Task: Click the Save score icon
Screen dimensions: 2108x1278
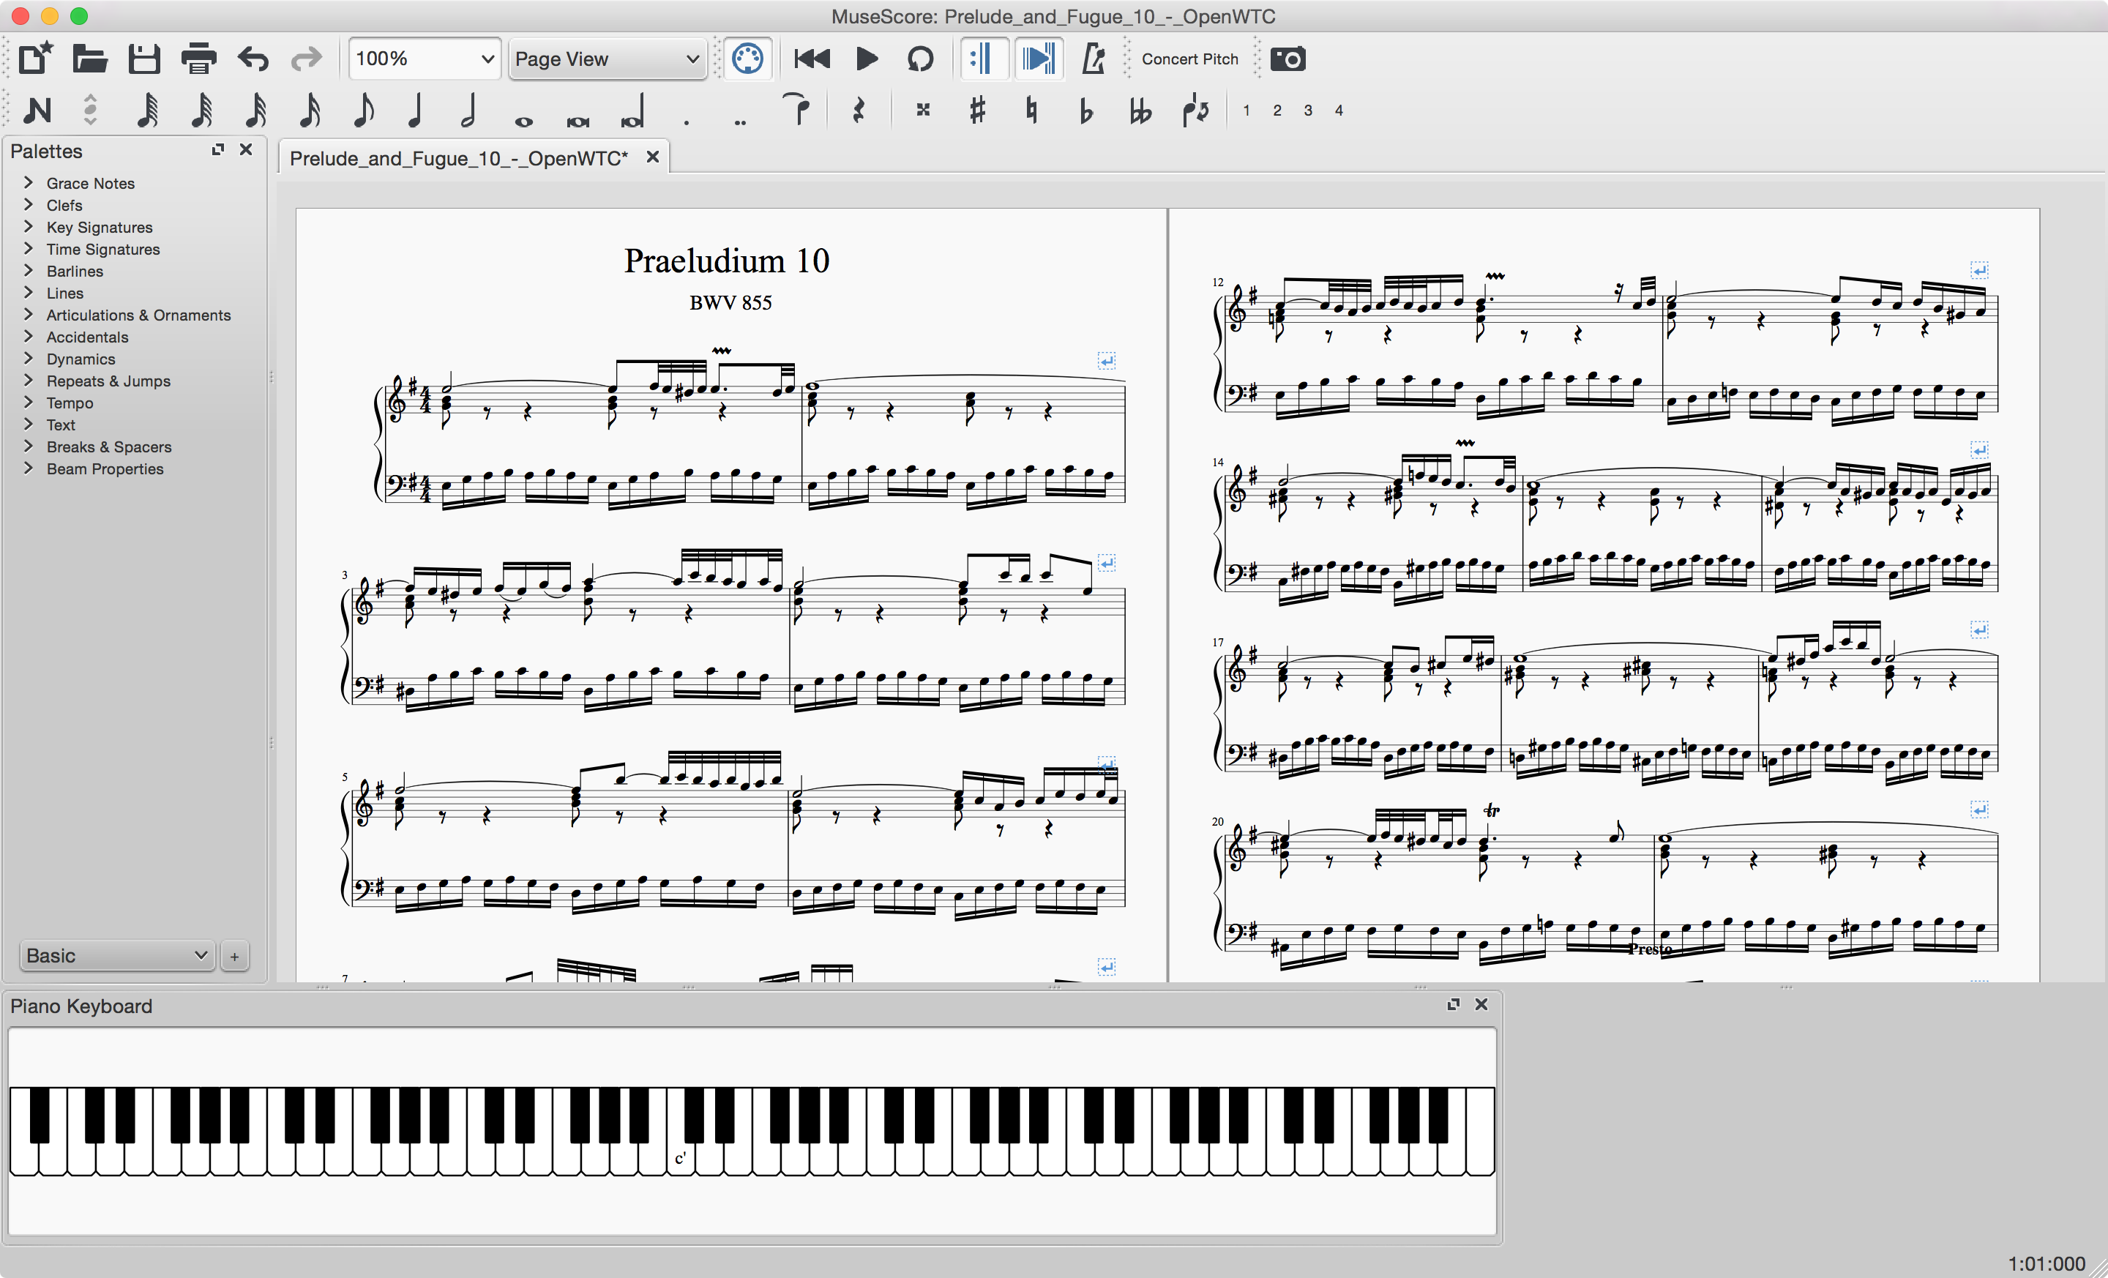Action: pos(143,59)
